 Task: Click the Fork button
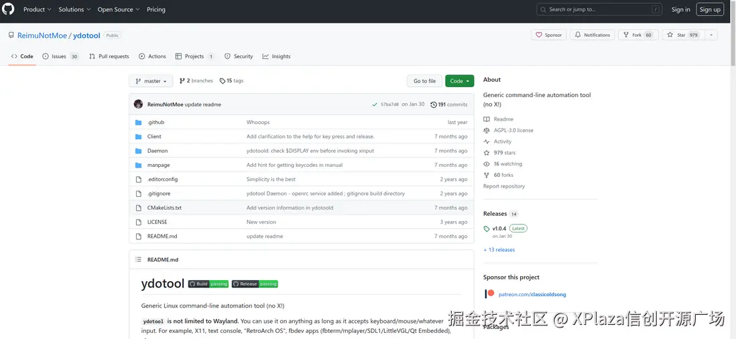click(x=638, y=35)
